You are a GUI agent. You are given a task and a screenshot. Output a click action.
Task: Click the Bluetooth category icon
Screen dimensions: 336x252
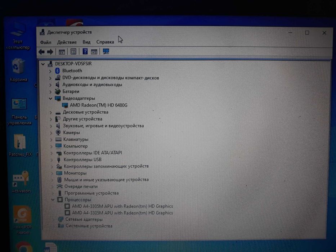57,71
